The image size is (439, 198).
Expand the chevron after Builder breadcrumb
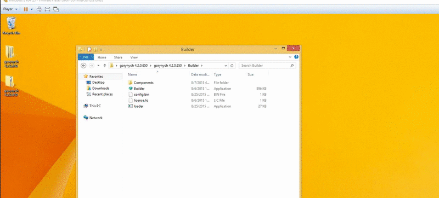coord(202,66)
